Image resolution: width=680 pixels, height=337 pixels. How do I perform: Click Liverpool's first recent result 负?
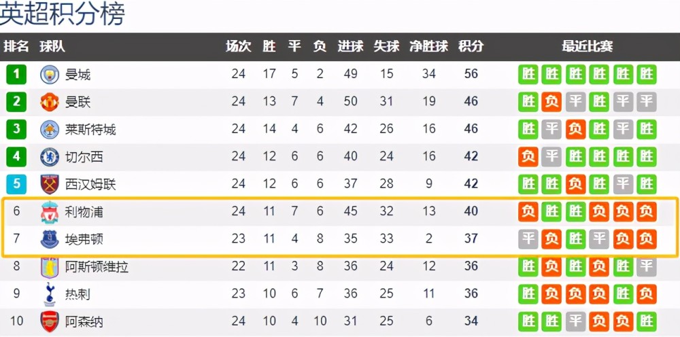click(x=528, y=211)
